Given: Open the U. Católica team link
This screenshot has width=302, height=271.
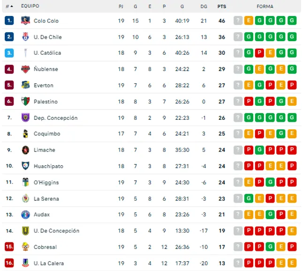Looking at the screenshot, I should (47, 53).
